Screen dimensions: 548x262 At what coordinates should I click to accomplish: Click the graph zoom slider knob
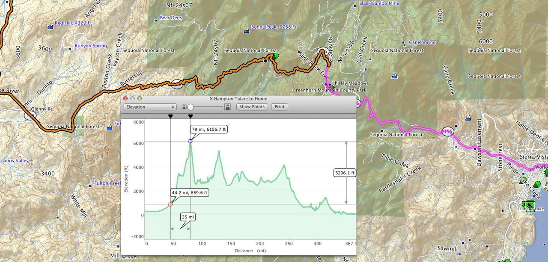point(191,107)
